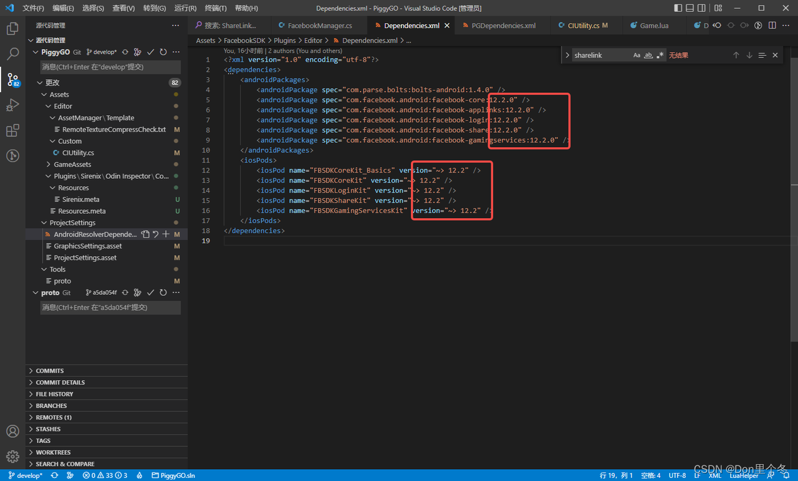Toggle primary side bar visibility in title bar
This screenshot has height=481, width=798.
pyautogui.click(x=678, y=8)
